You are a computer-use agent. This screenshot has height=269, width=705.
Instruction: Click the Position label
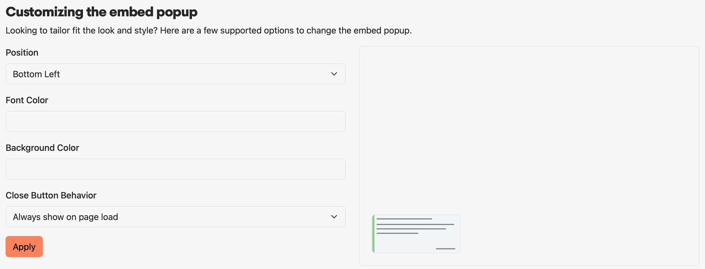(x=22, y=52)
